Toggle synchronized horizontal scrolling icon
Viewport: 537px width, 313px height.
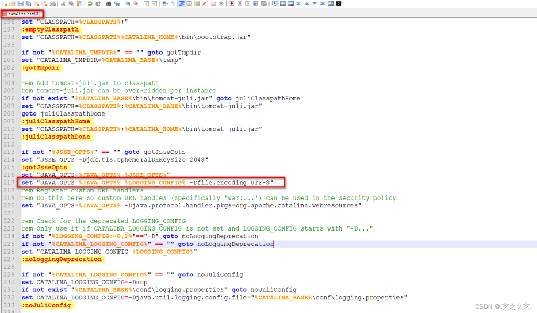click(155, 4)
